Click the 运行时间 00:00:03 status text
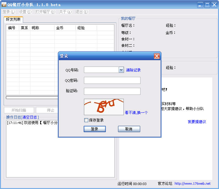Image resolution: width=219 pixels, height=189 pixels. [x=132, y=184]
